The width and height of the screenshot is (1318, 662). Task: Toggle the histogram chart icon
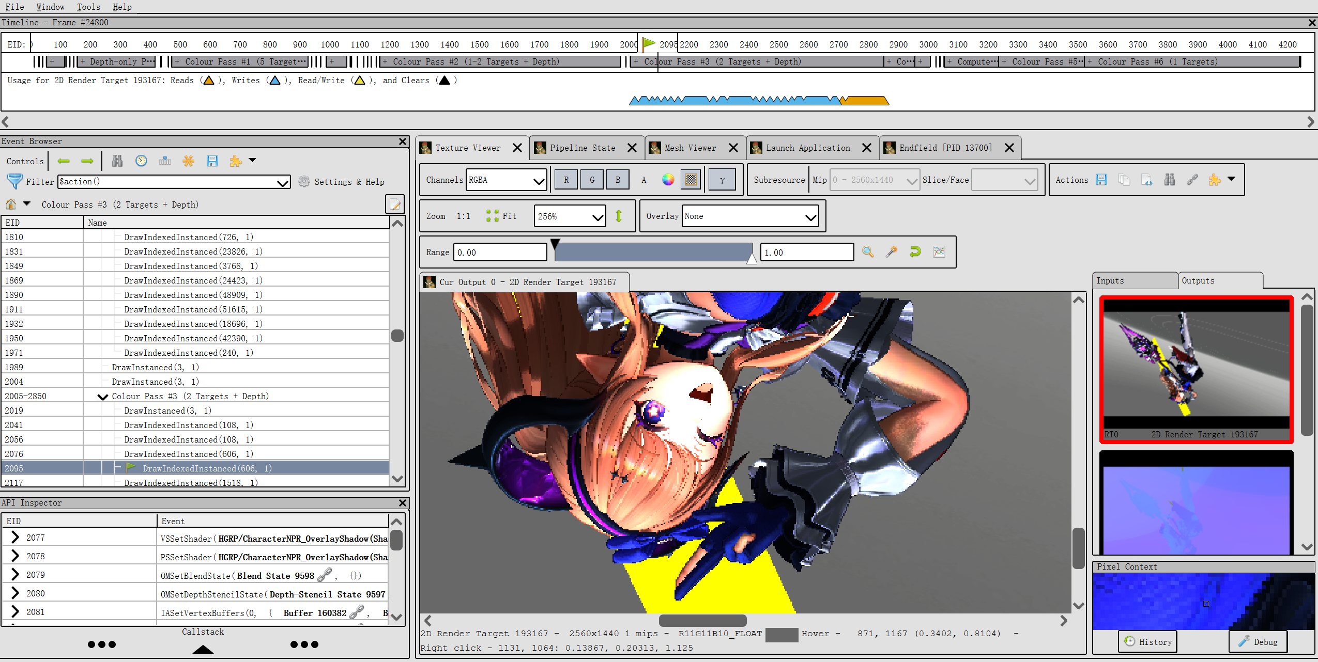939,252
